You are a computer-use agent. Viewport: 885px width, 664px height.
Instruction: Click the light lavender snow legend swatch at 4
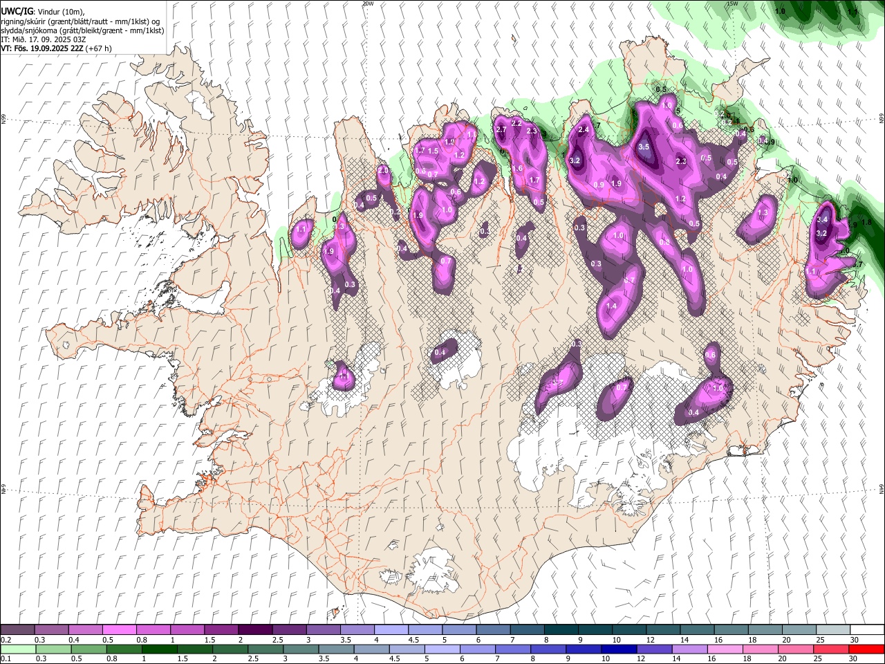[391, 629]
